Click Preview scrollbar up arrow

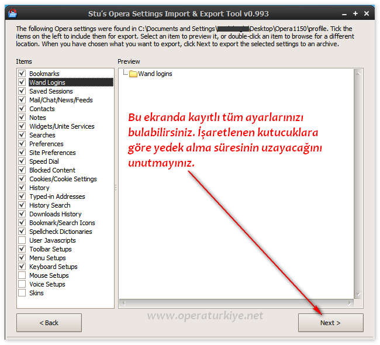point(358,73)
